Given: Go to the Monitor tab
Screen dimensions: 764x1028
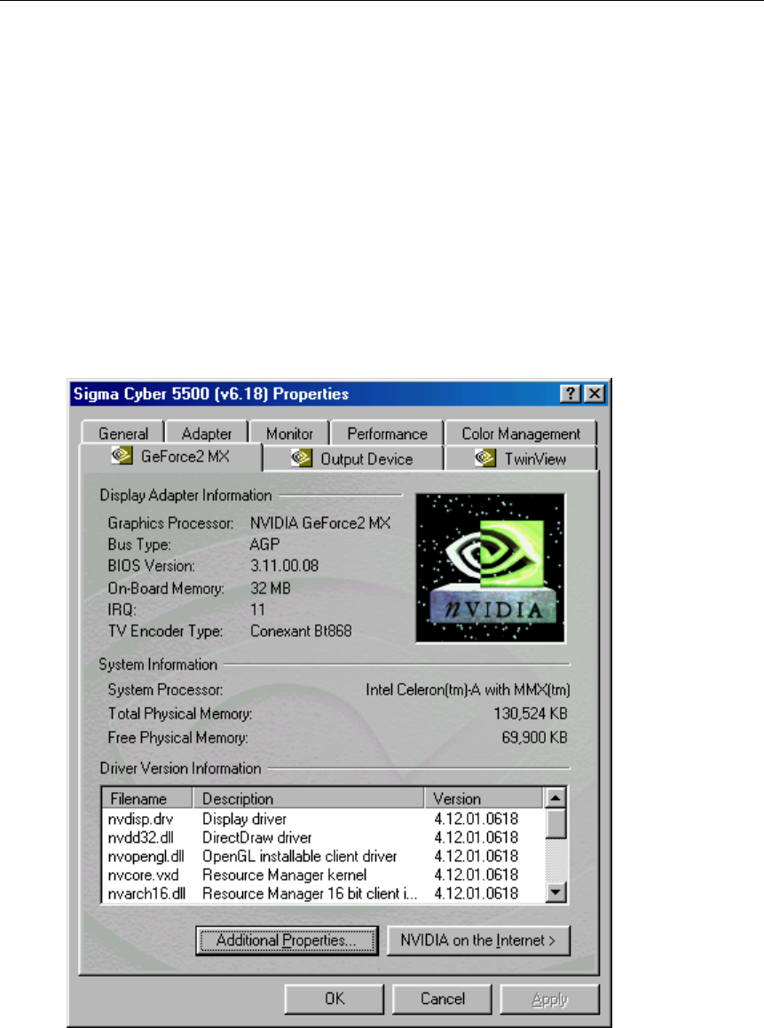Looking at the screenshot, I should tap(289, 434).
